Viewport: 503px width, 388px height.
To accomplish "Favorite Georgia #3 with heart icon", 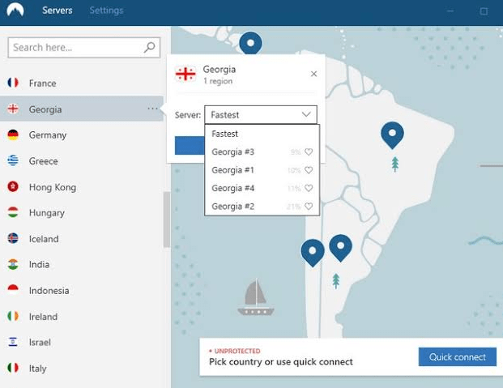I will pos(309,152).
